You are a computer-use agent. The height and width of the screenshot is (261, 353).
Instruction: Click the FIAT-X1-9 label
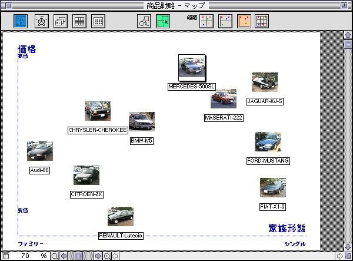(x=272, y=207)
